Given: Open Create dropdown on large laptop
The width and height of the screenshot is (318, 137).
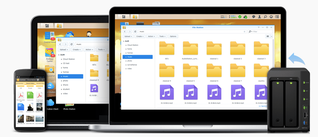Looking at the screenshot, I should tap(140, 36).
